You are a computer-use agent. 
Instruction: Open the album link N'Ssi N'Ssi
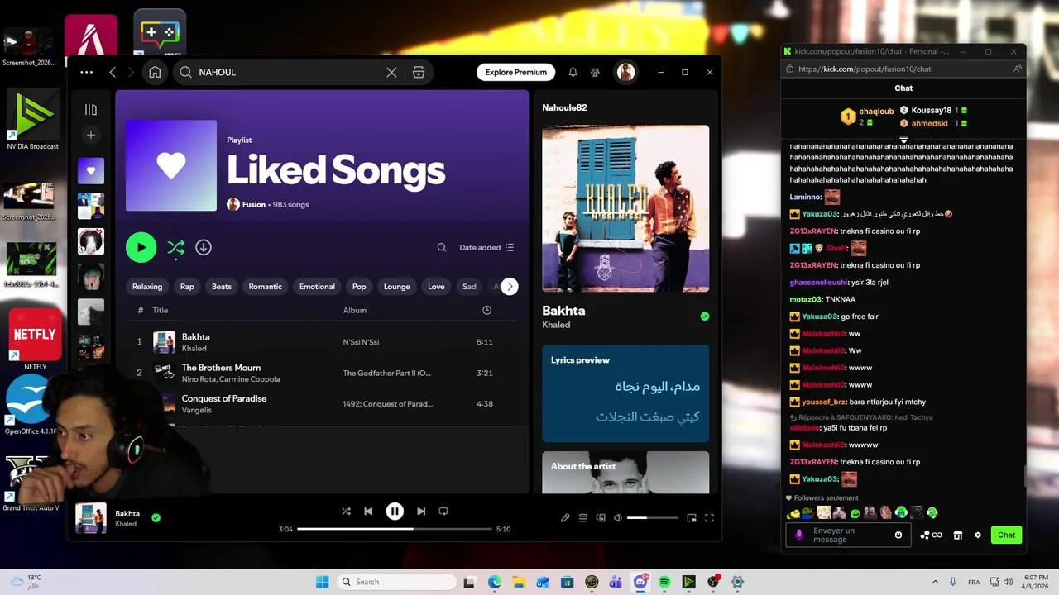361,342
